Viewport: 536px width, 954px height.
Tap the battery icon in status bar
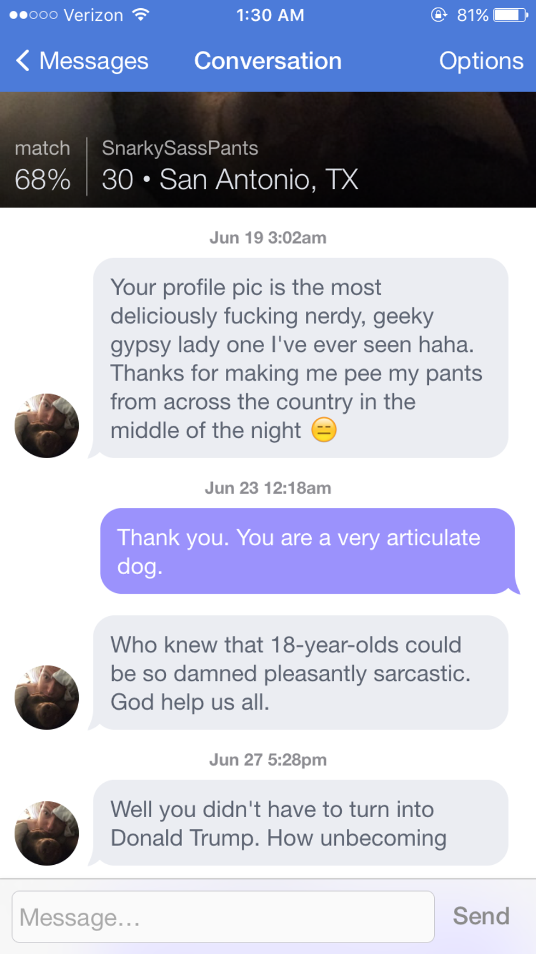[510, 15]
